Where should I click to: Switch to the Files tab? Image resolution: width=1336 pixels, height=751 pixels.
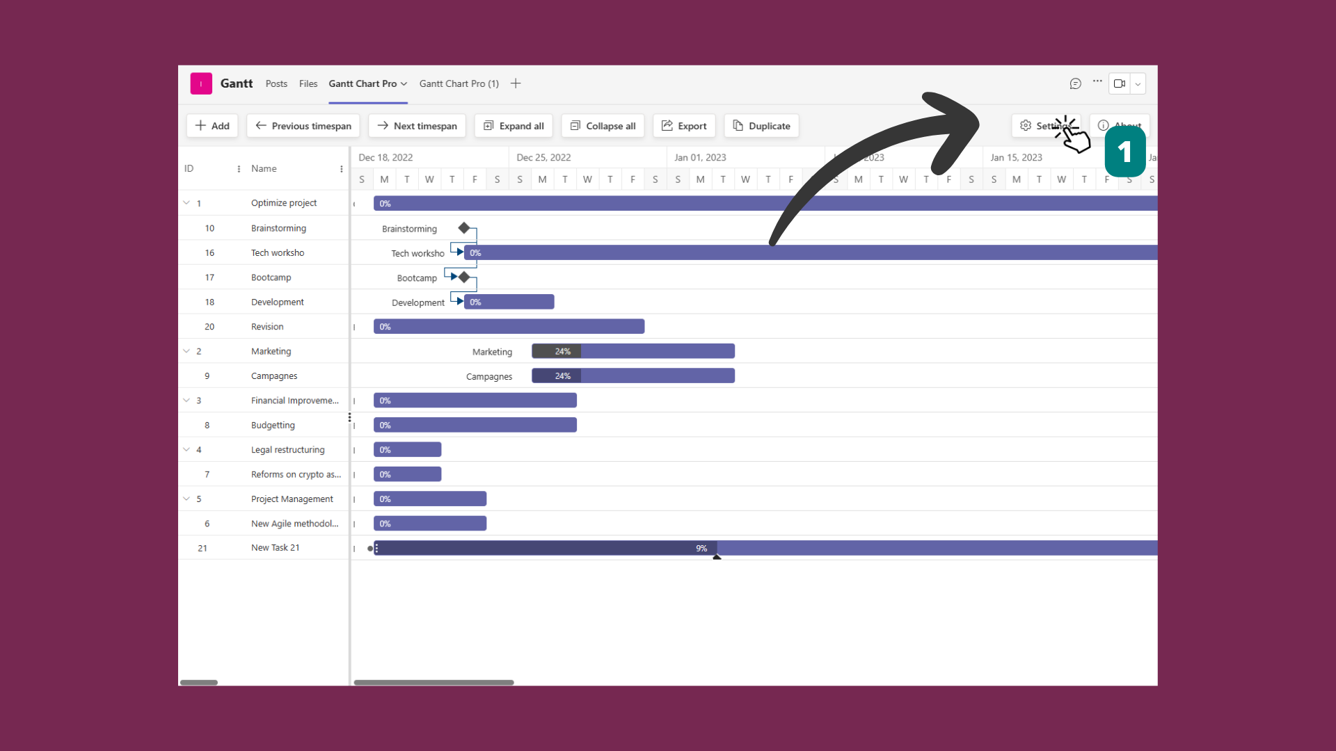pos(308,83)
